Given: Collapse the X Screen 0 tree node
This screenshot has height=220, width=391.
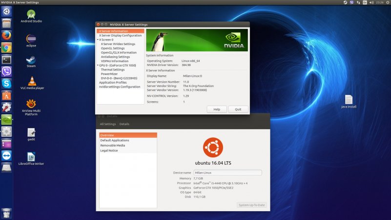Looking at the screenshot, I should [98, 40].
